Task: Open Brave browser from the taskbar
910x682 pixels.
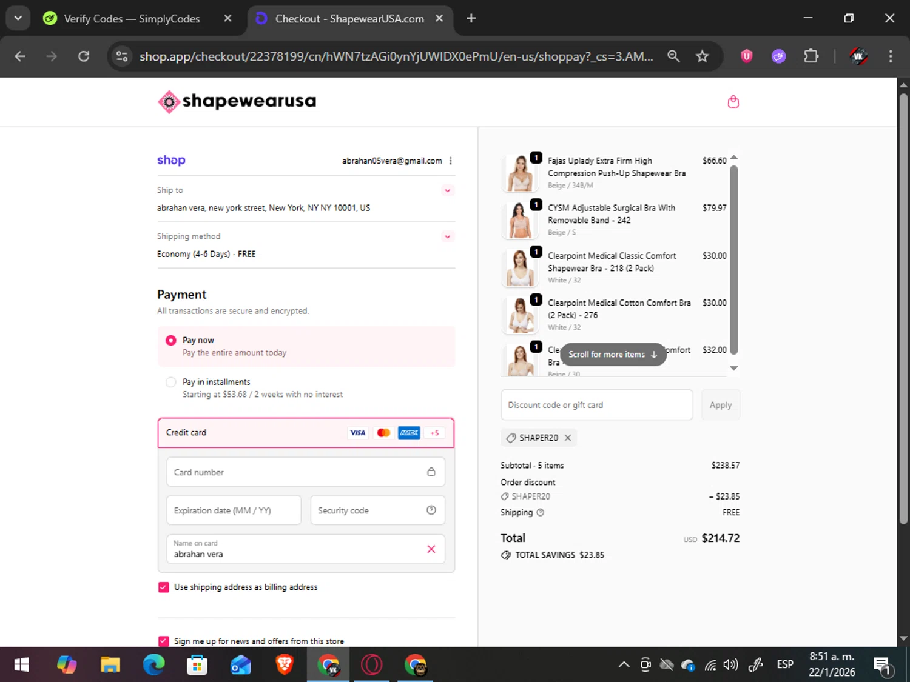Action: point(285,665)
